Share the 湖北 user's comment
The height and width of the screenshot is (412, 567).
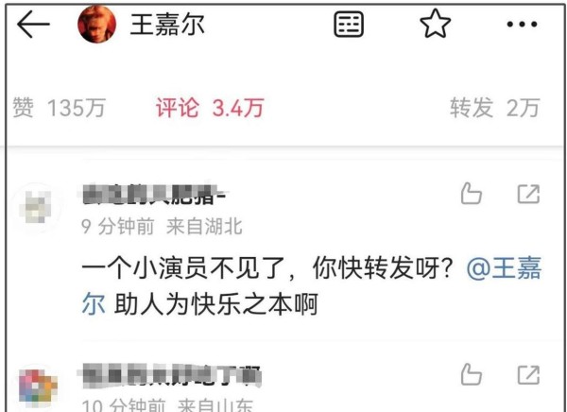pos(528,195)
